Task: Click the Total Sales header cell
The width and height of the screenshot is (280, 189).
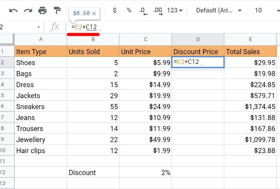Action: coord(250,51)
